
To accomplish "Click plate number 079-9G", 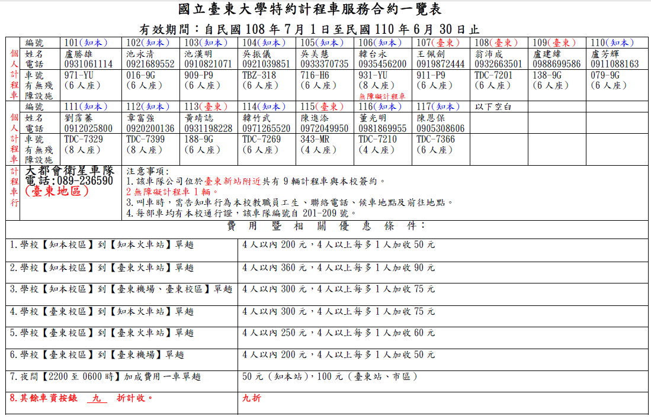I will click(x=605, y=76).
